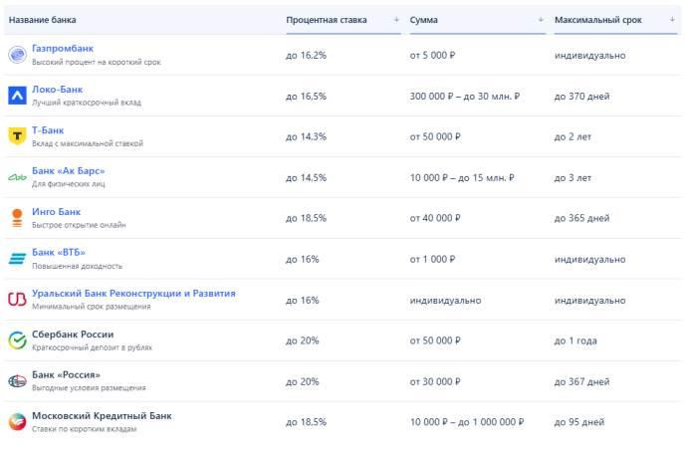Viewport: 688px width, 449px height.
Task: Open the Локо-Банк bank link
Action: tap(57, 89)
